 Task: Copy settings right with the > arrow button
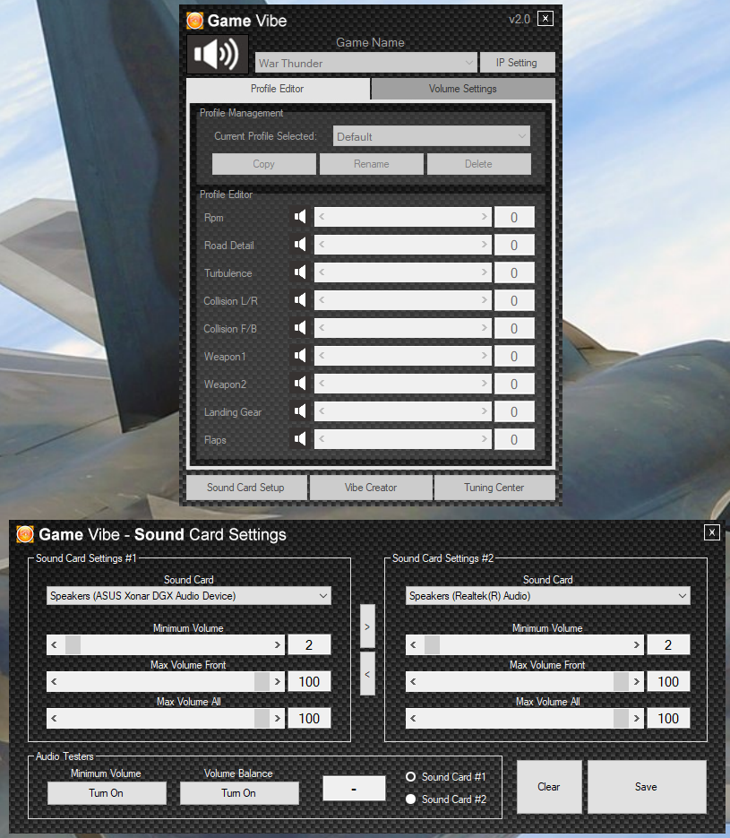pyautogui.click(x=367, y=626)
